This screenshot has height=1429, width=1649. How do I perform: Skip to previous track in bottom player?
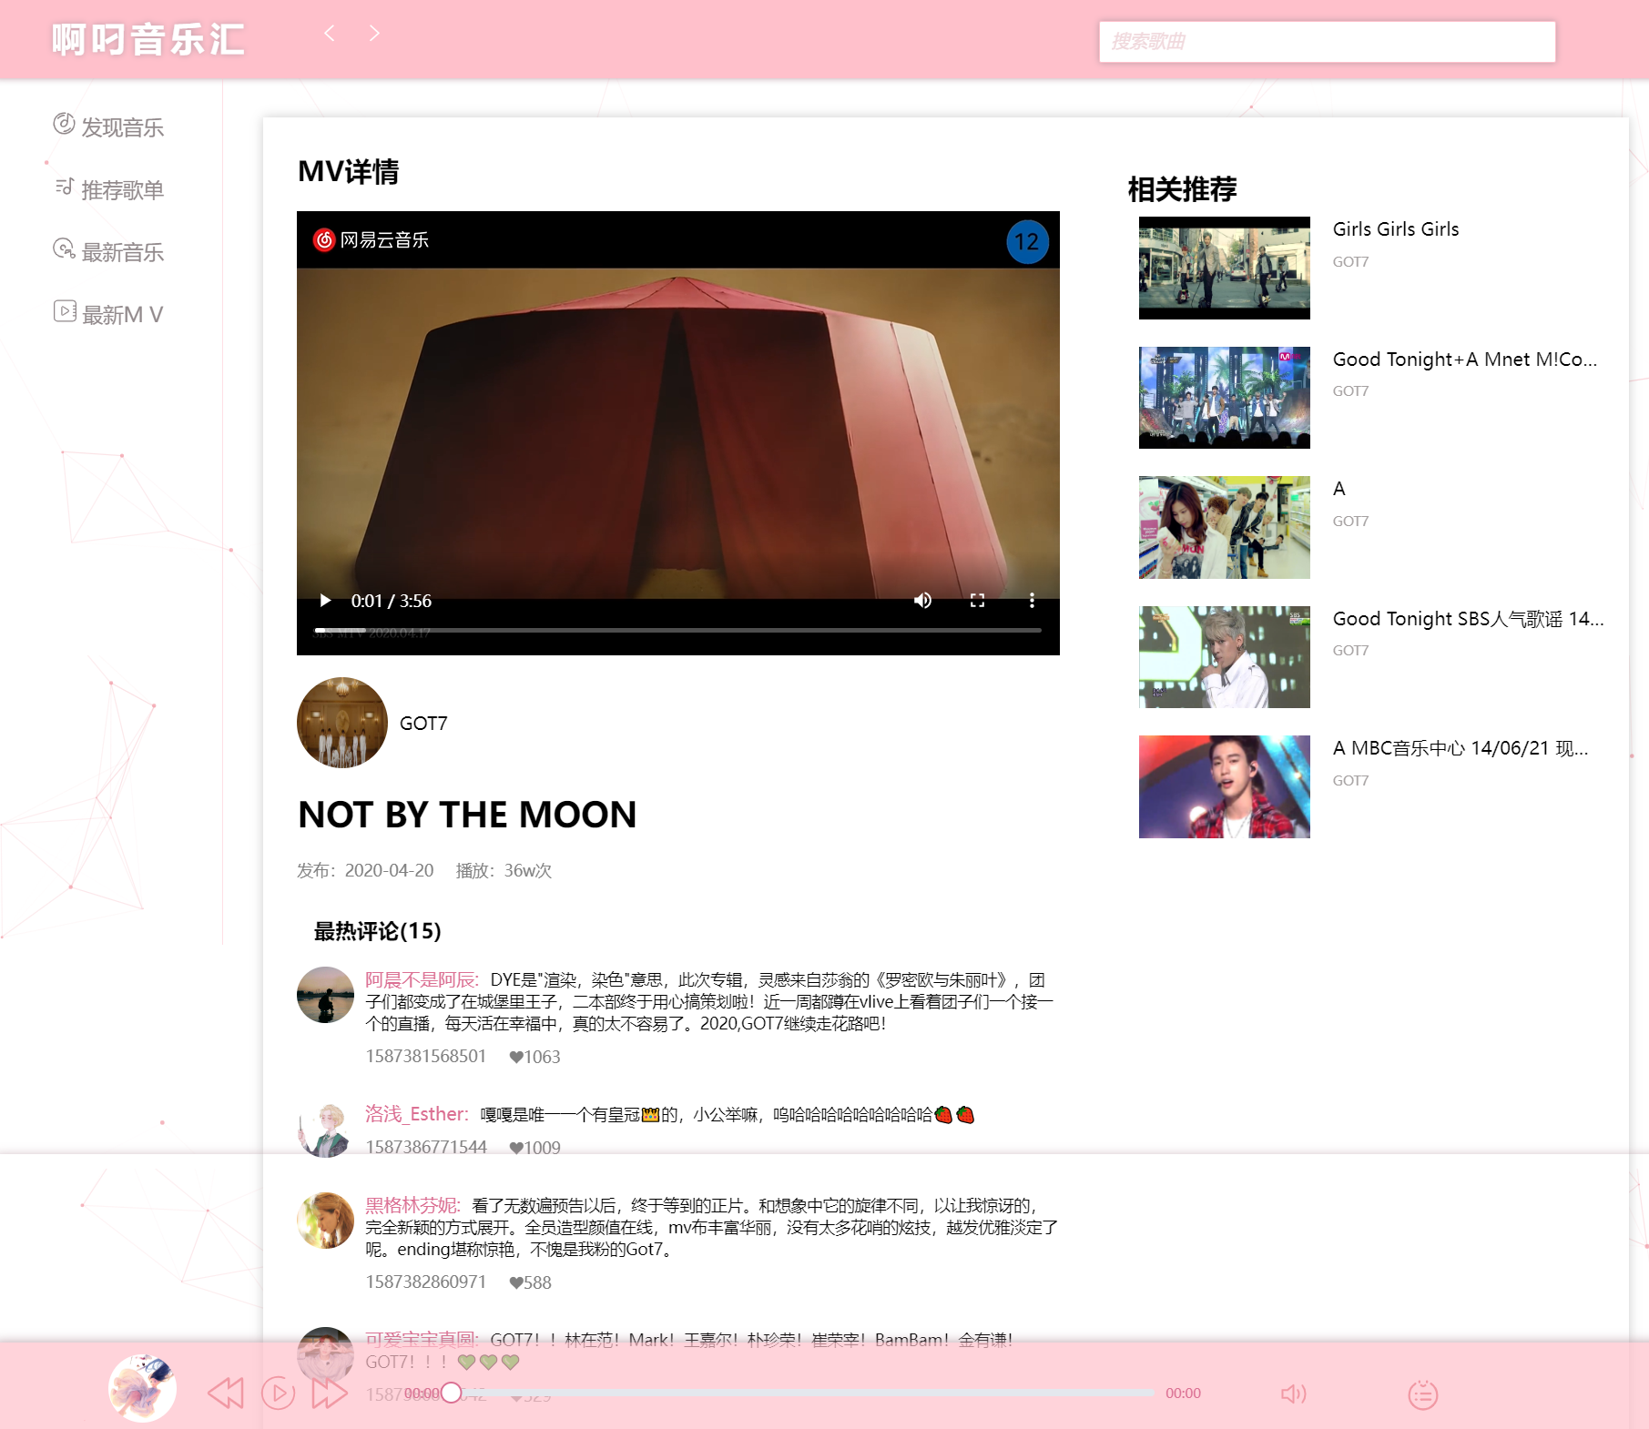(x=226, y=1394)
